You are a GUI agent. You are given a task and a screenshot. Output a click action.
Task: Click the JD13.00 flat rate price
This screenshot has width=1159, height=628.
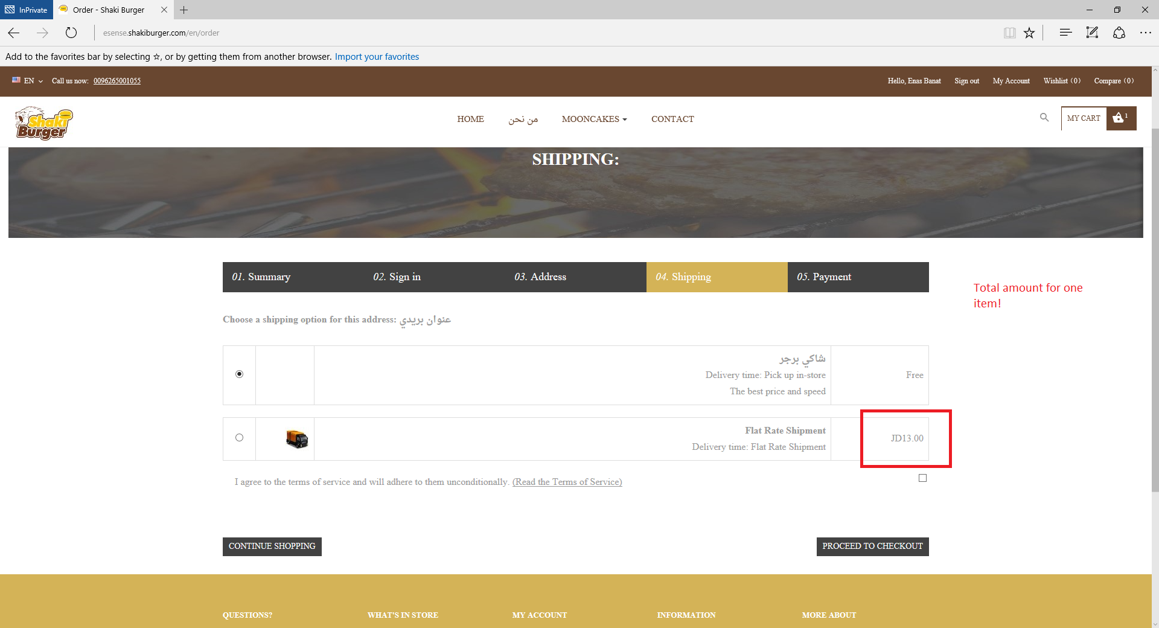tap(907, 438)
